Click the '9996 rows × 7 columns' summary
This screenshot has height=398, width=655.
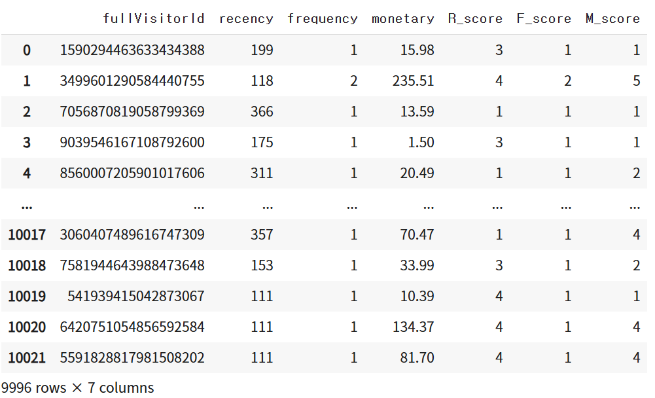[78, 388]
